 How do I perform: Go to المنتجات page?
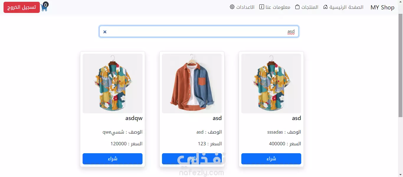(x=310, y=7)
